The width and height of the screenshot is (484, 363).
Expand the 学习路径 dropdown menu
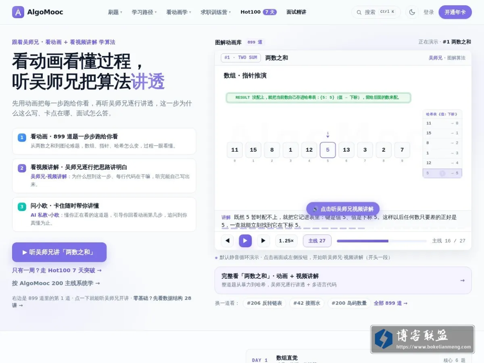pyautogui.click(x=144, y=12)
